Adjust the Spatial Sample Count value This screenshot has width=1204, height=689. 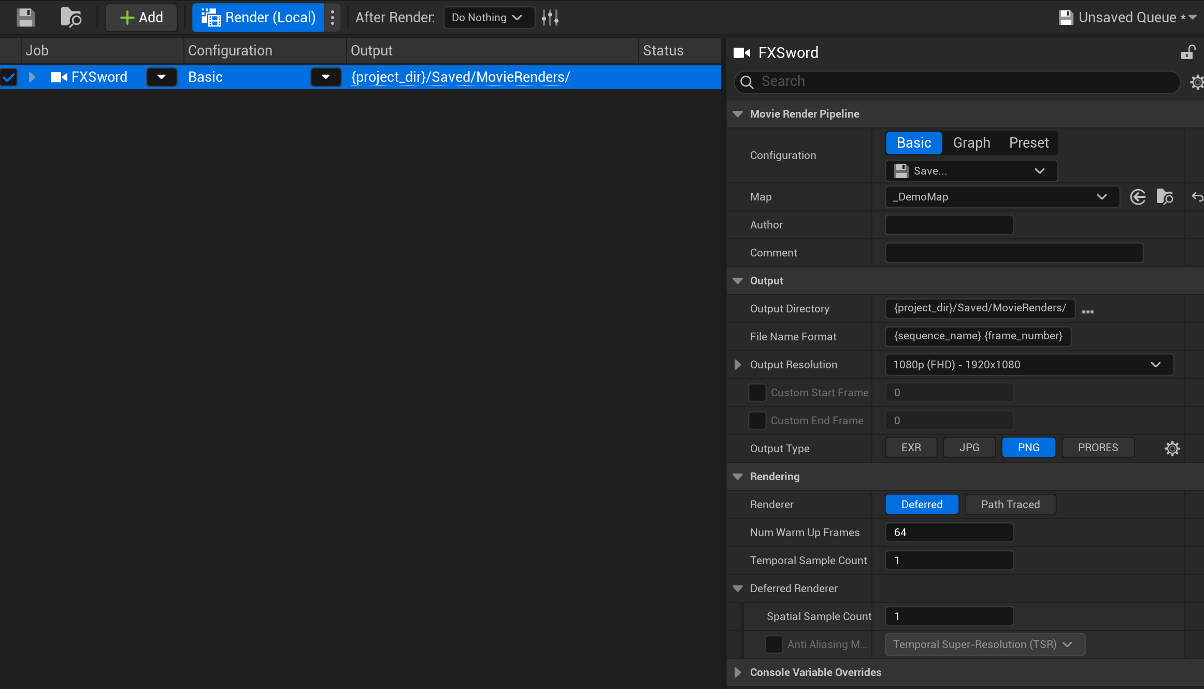pyautogui.click(x=950, y=616)
